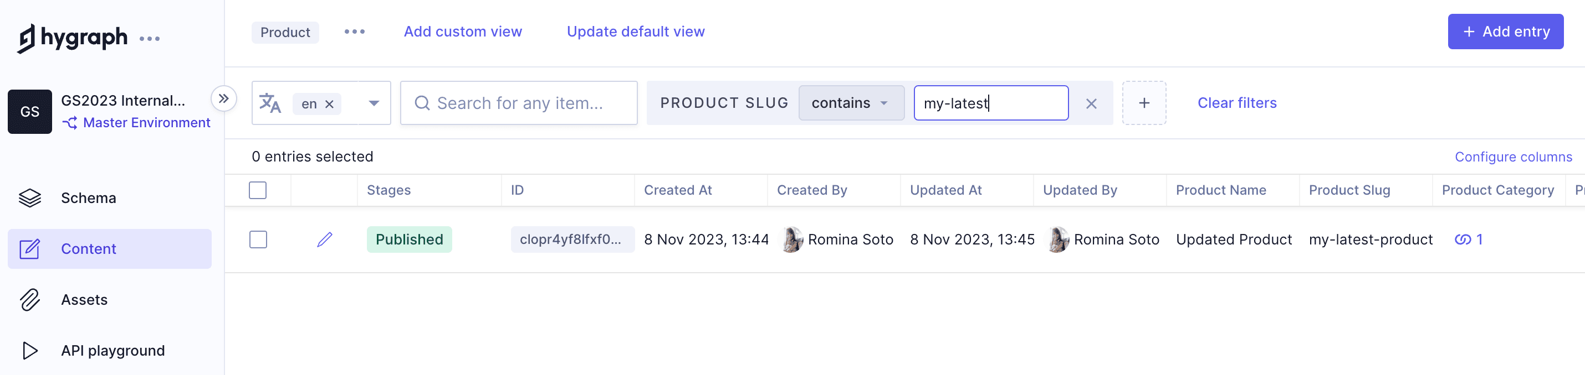Toggle the select-all entries checkbox in header
This screenshot has height=375, width=1585.
click(258, 190)
